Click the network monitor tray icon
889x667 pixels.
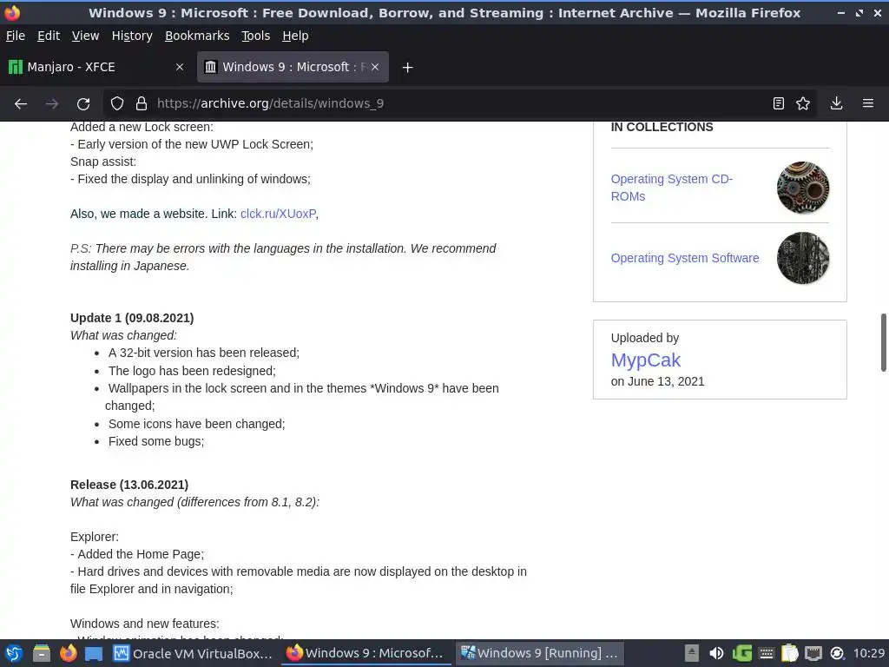tap(813, 653)
